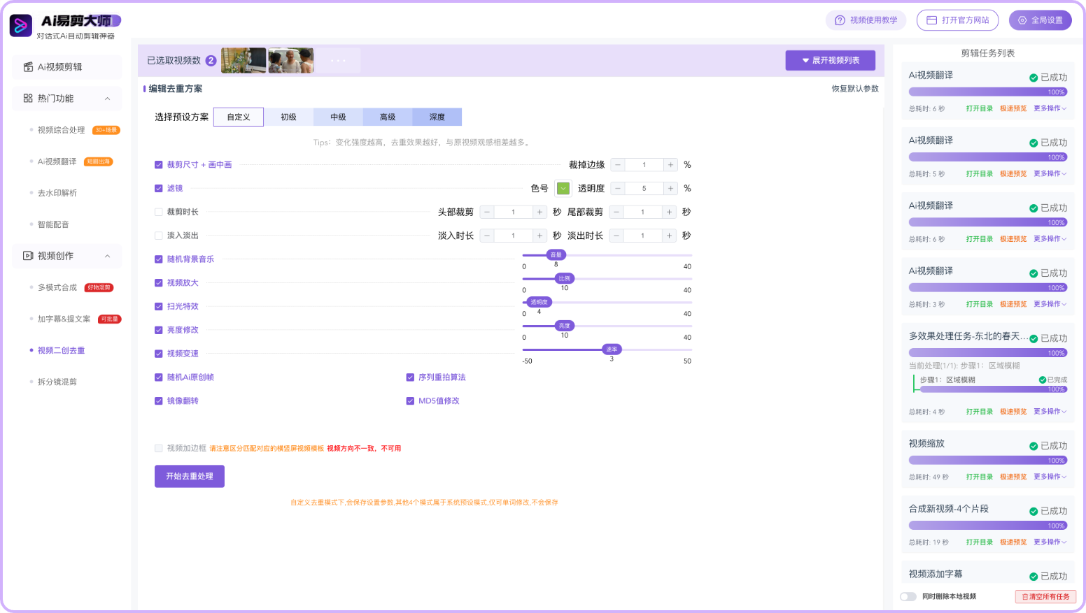
Task: Click 极速预览 for 视频缩放 task
Action: (x=1013, y=477)
